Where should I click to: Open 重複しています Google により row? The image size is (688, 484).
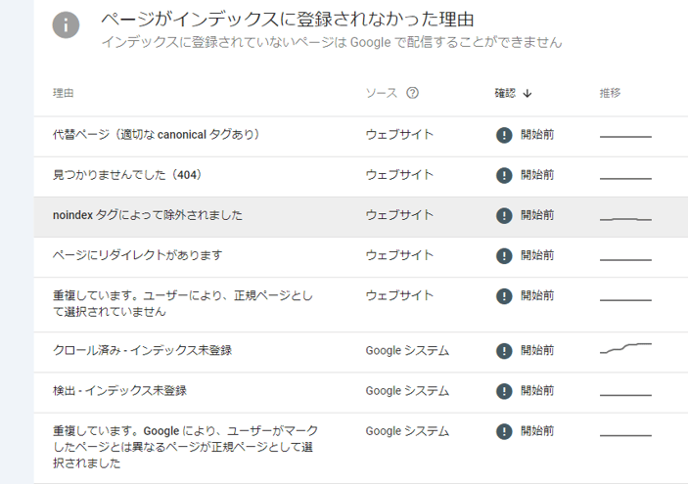pos(184,446)
